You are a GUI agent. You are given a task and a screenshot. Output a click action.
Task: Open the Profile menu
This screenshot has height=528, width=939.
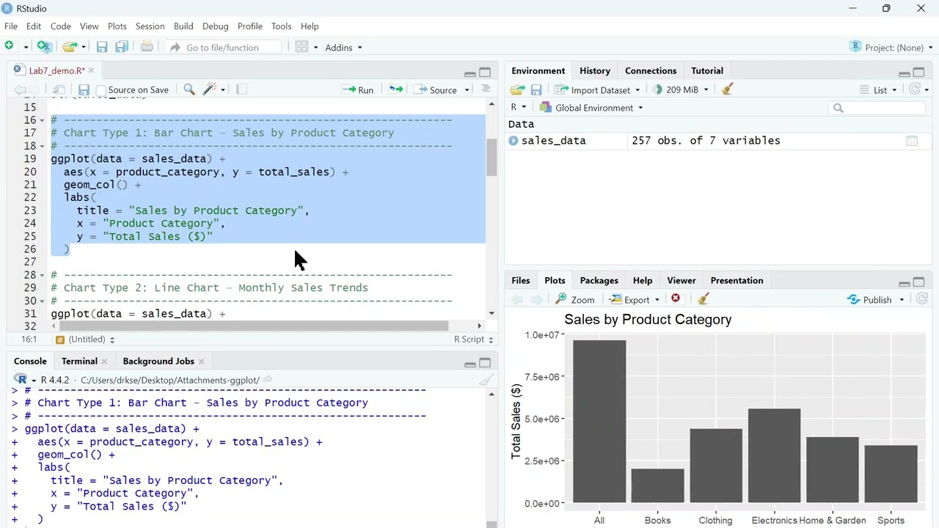(249, 26)
